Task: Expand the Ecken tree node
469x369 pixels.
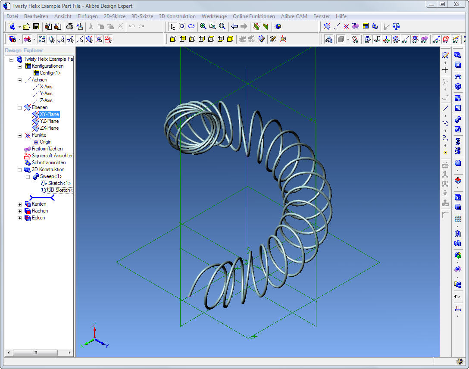Action: pyautogui.click(x=19, y=218)
